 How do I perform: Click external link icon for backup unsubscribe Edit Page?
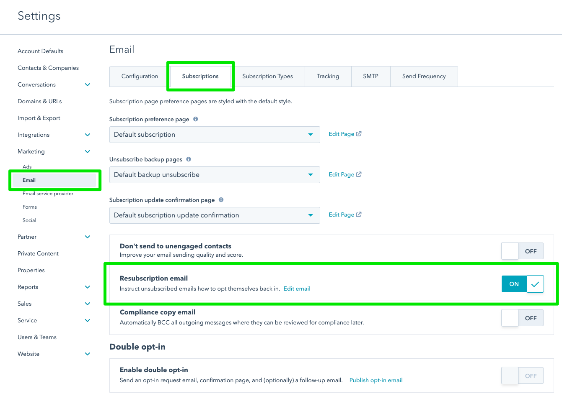(x=359, y=174)
